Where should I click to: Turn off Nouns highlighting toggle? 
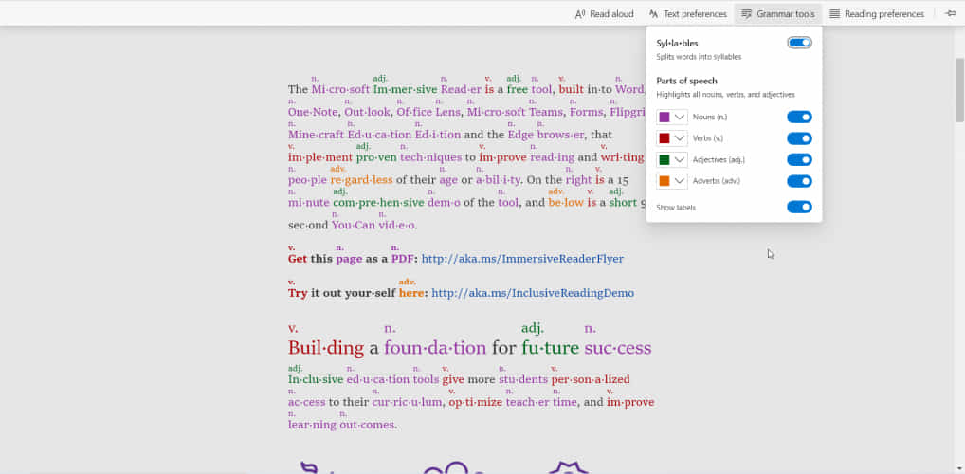point(799,117)
